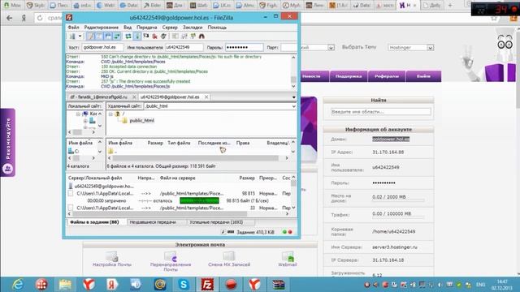Screen dimensions: 520x292
Task: Open the Файл menu
Action: [73, 27]
